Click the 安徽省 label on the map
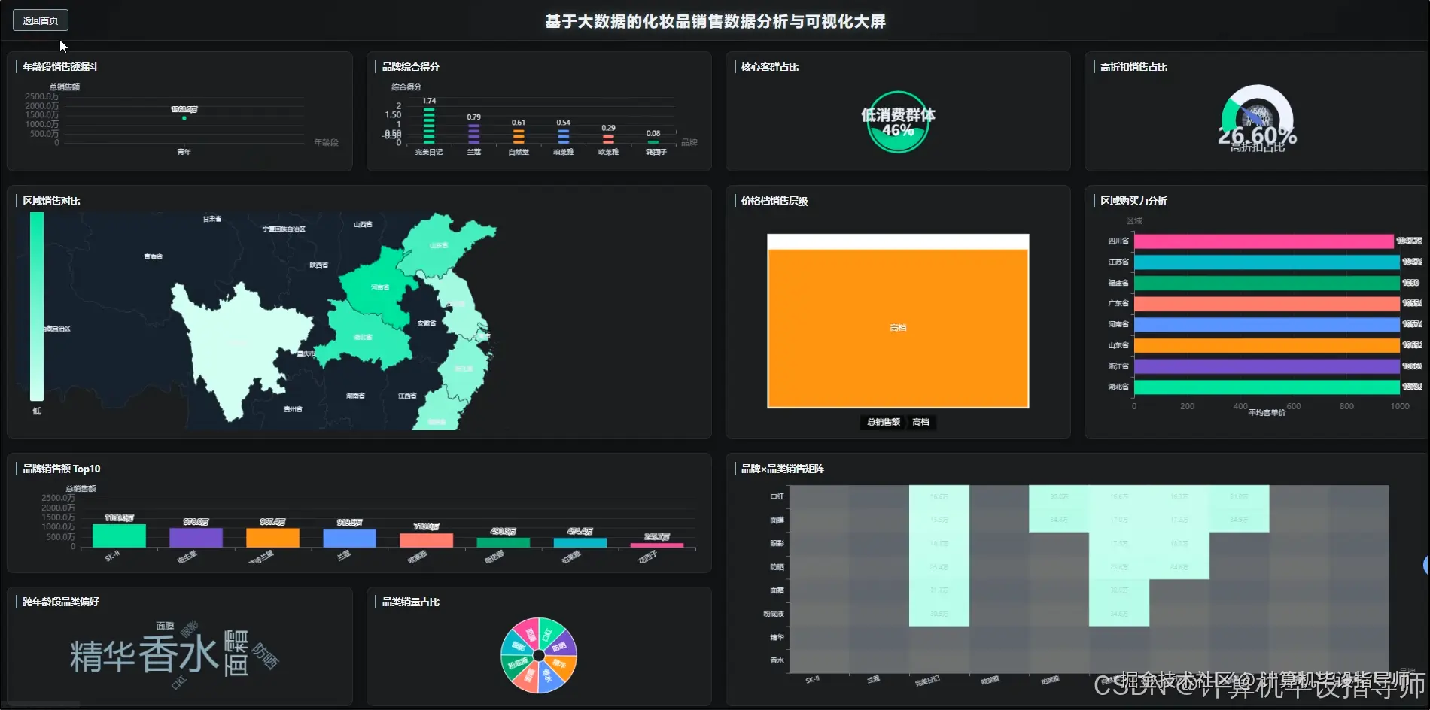 tap(427, 323)
